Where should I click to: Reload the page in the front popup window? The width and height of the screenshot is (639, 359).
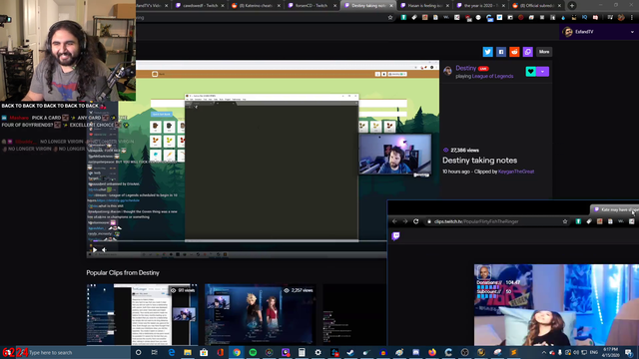click(x=416, y=221)
